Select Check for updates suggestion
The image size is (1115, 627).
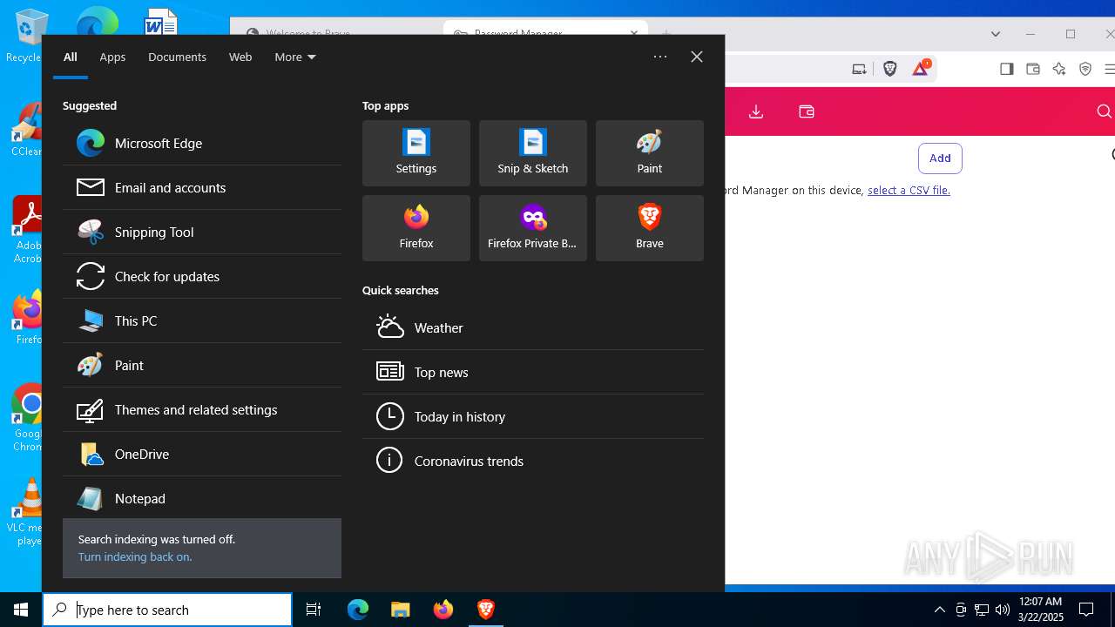point(202,276)
